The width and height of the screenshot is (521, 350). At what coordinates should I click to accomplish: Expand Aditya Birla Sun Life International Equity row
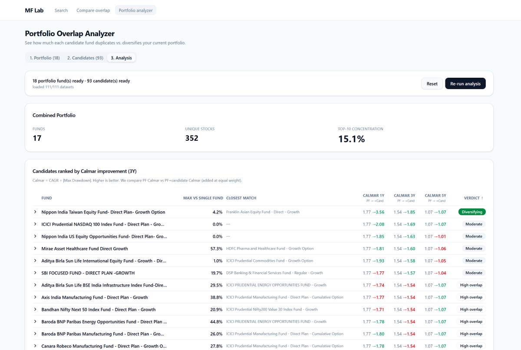[35, 261]
